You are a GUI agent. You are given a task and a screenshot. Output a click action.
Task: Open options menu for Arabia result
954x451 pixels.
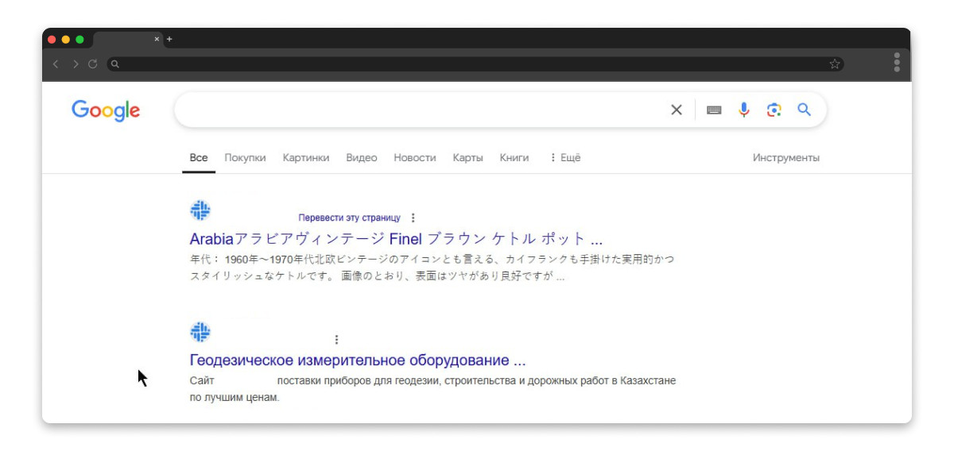413,218
